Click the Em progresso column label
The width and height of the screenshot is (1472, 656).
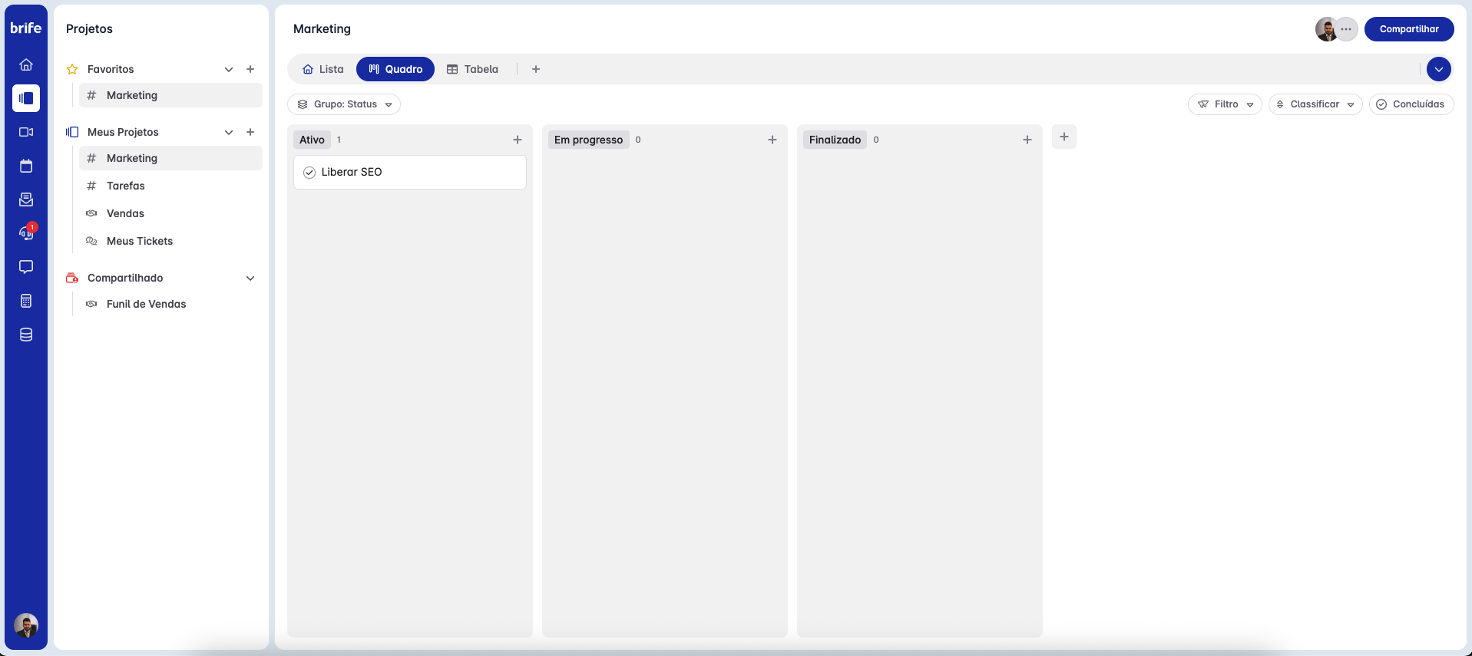click(588, 140)
